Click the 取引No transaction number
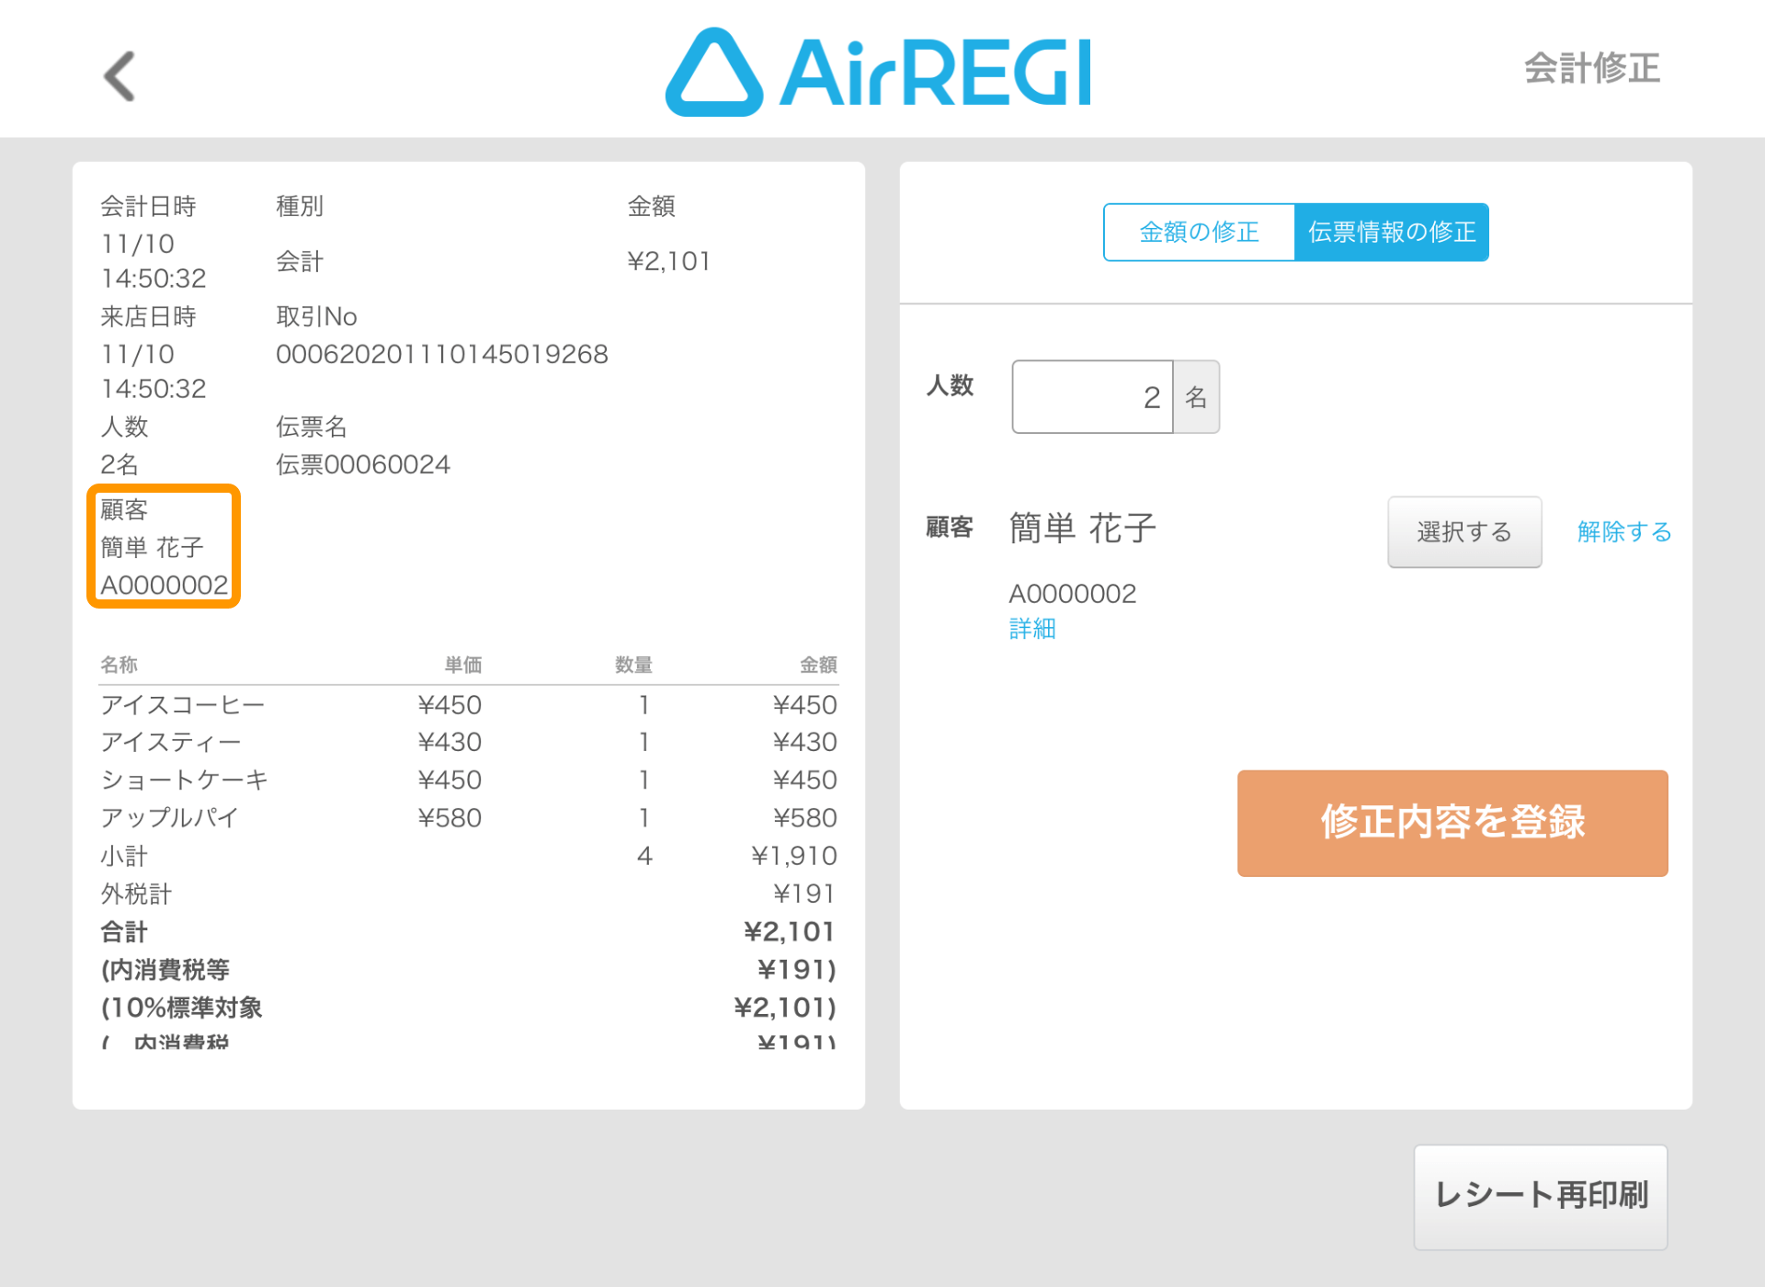Screen dimensions: 1765x1287 click(441, 354)
